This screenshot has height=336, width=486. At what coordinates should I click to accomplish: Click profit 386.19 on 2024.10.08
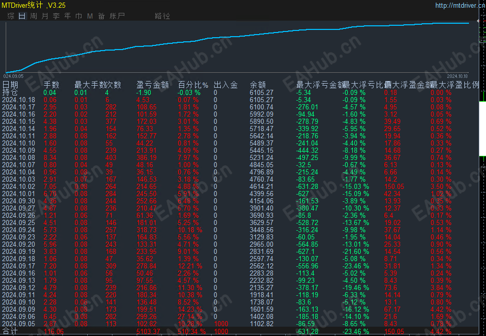click(x=147, y=158)
